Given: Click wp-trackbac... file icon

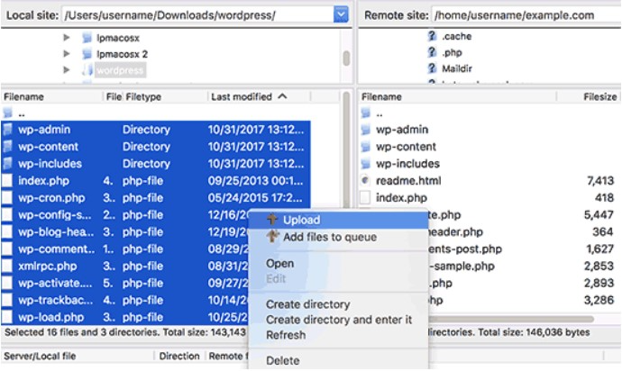Looking at the screenshot, I should click(x=7, y=300).
